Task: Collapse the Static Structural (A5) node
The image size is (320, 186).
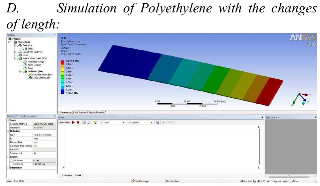Action: (14, 59)
